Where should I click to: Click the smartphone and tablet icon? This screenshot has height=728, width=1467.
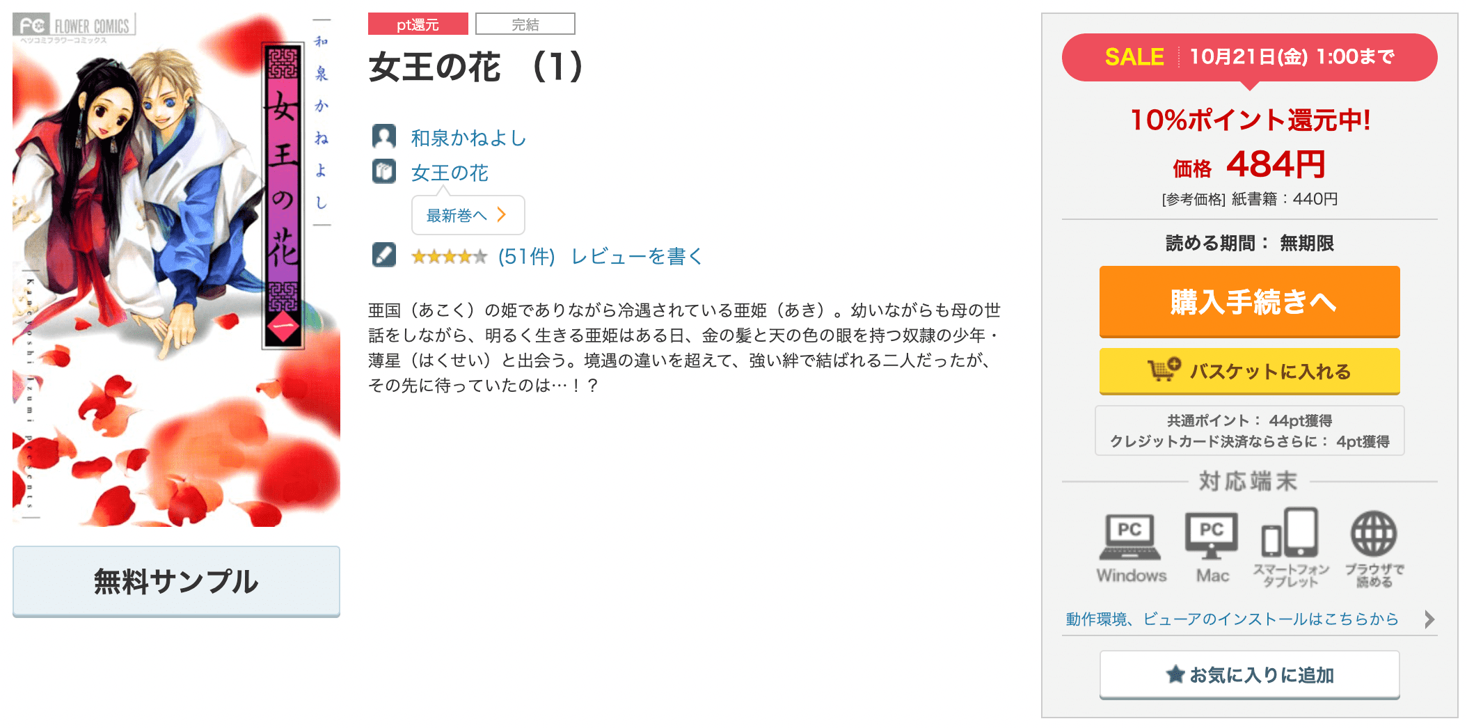pos(1290,532)
